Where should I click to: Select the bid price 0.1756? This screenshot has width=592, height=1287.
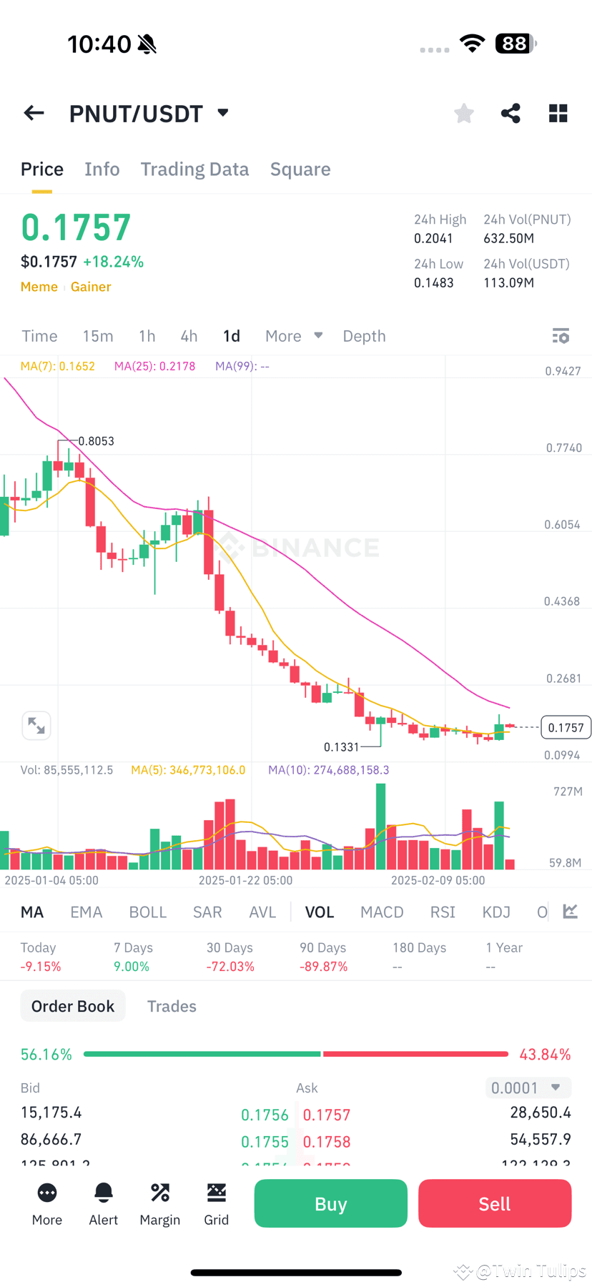pyautogui.click(x=265, y=1114)
